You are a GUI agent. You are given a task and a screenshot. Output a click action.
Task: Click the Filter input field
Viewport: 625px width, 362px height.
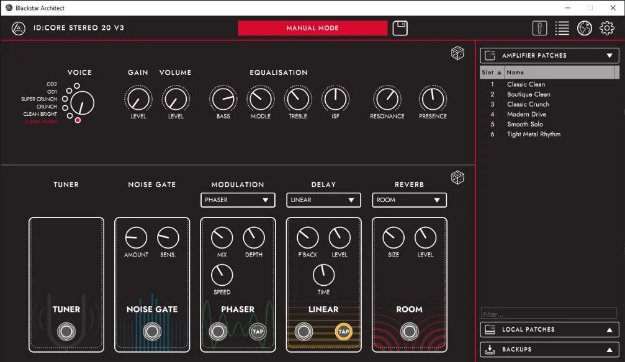pos(549,314)
